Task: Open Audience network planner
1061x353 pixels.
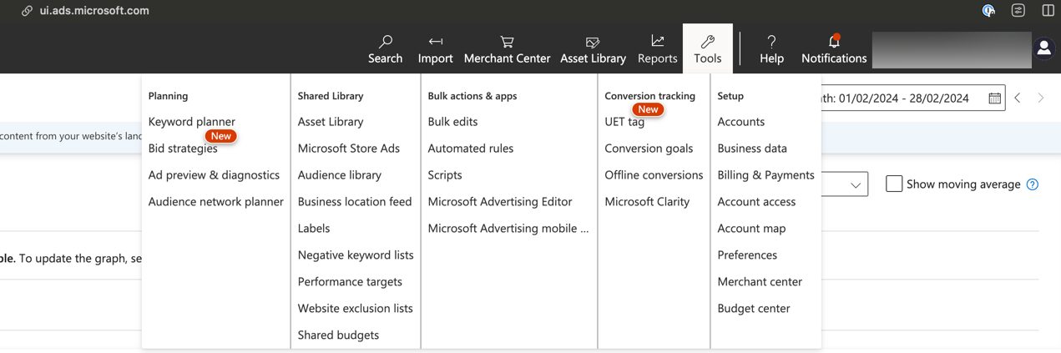Action: pyautogui.click(x=216, y=202)
